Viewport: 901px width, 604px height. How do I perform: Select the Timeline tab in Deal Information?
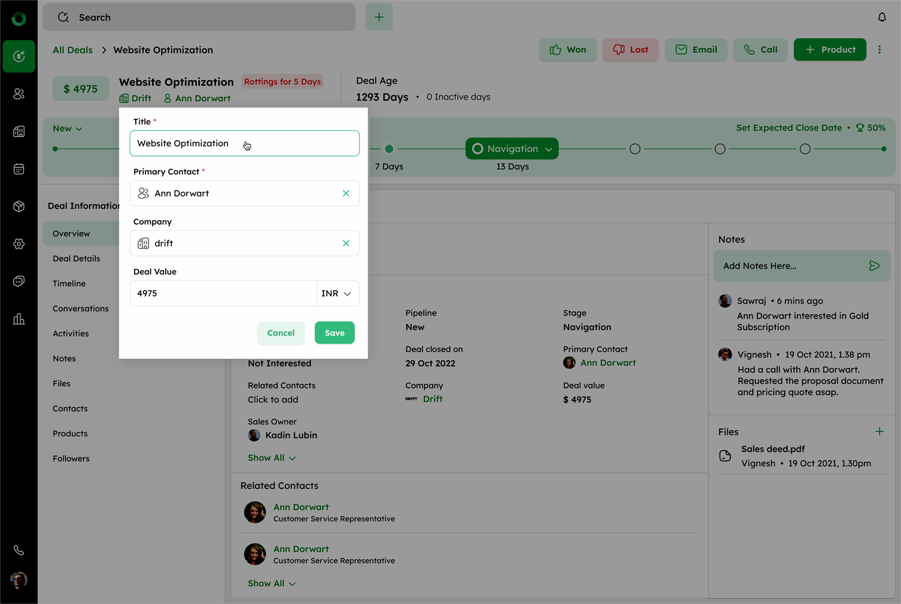pyautogui.click(x=69, y=284)
